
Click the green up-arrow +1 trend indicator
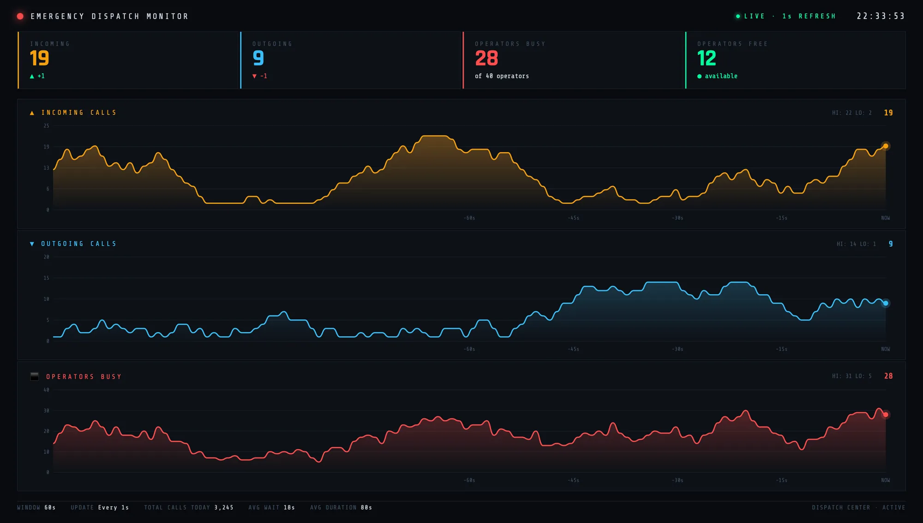37,76
